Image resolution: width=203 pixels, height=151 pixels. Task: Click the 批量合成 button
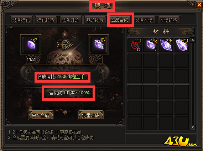(x=91, y=115)
